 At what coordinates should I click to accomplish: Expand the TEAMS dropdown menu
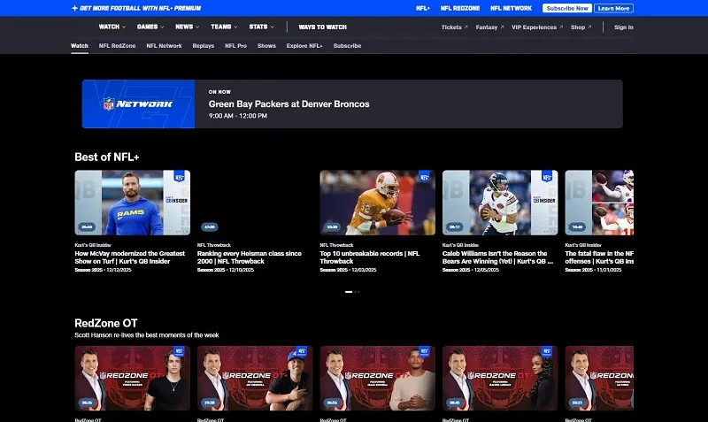[x=224, y=27]
